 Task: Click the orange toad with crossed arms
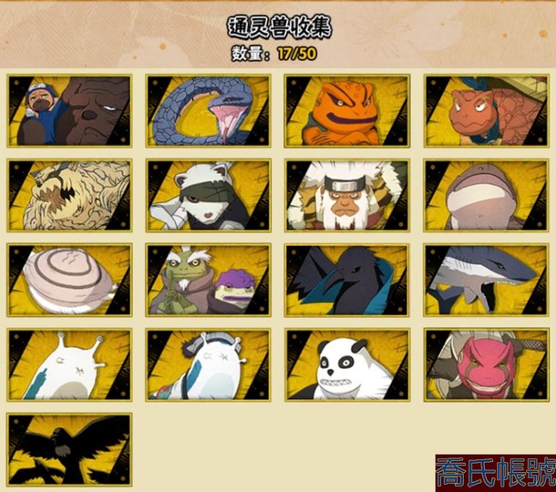[x=346, y=111]
